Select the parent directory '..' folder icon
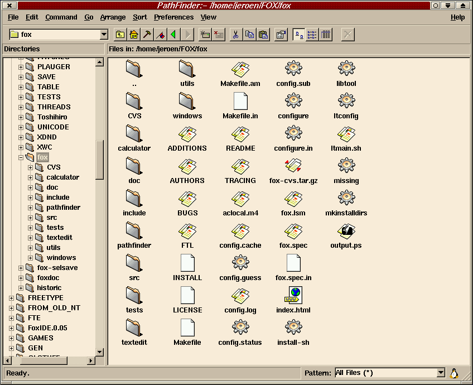This screenshot has height=385, width=473. pos(134,69)
